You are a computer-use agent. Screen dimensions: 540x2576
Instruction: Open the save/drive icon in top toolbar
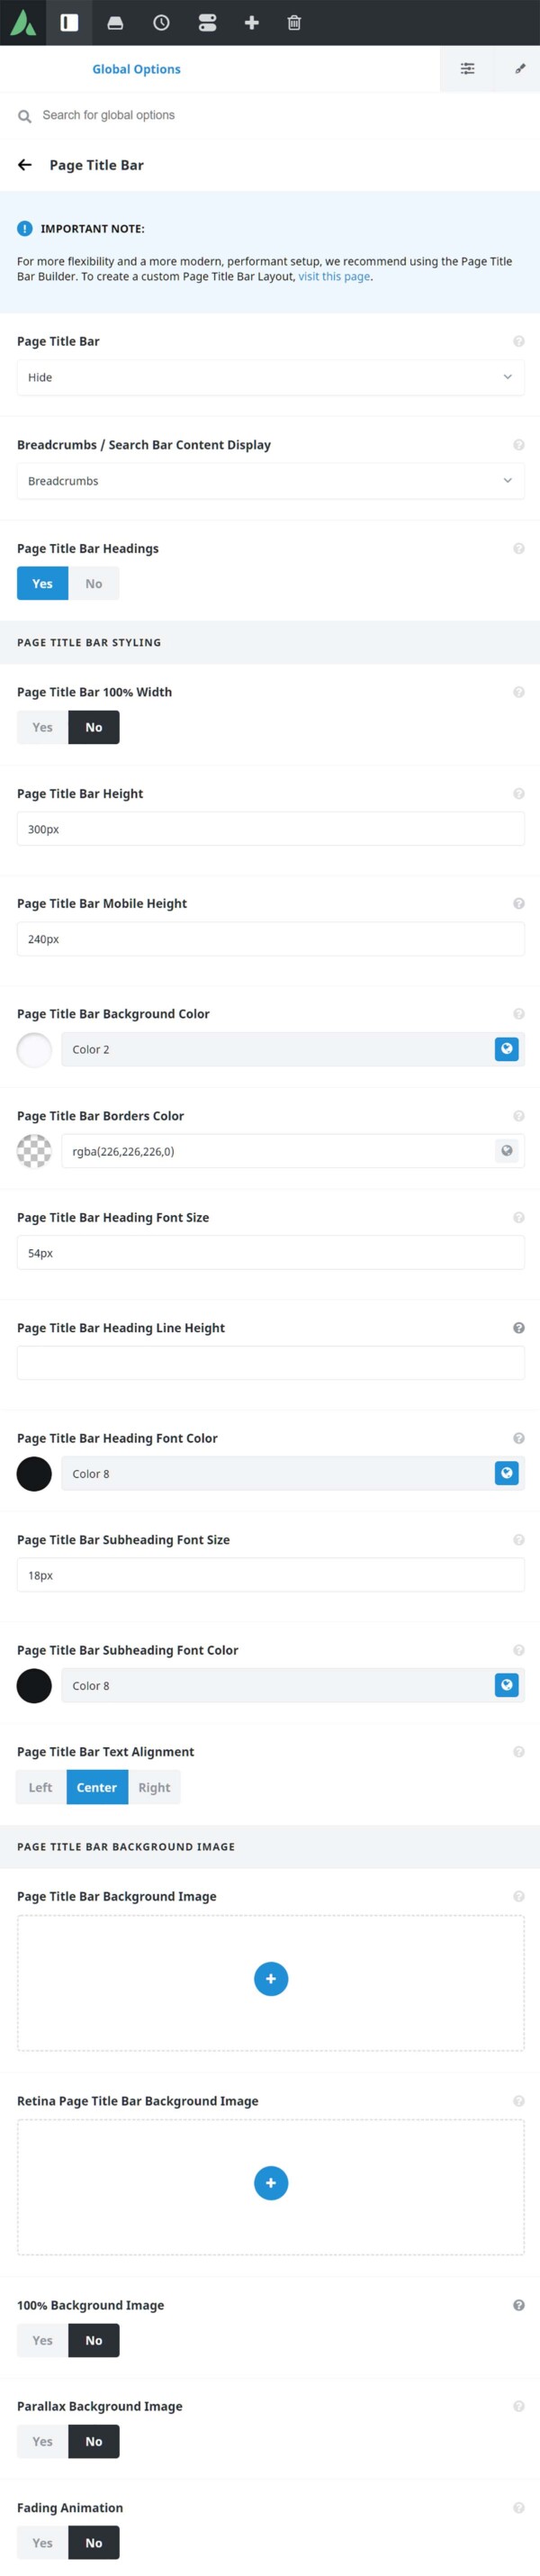[115, 22]
